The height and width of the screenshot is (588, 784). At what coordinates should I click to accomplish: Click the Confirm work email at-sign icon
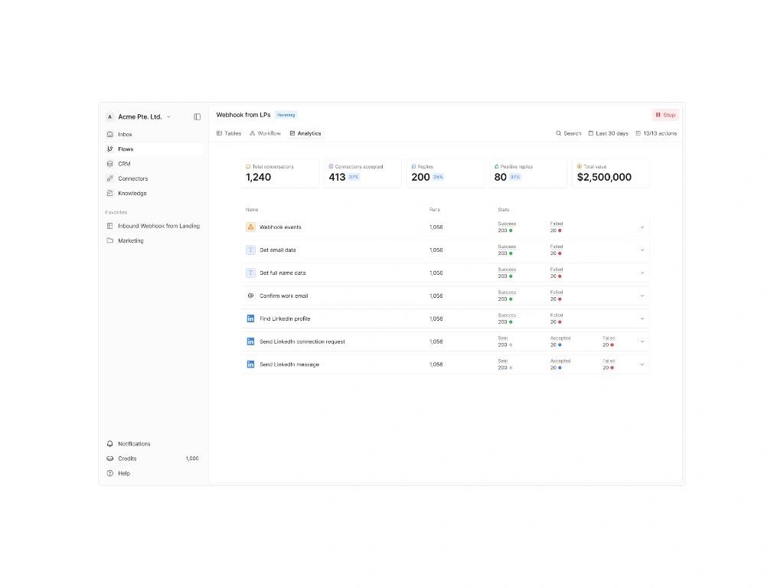click(x=250, y=296)
